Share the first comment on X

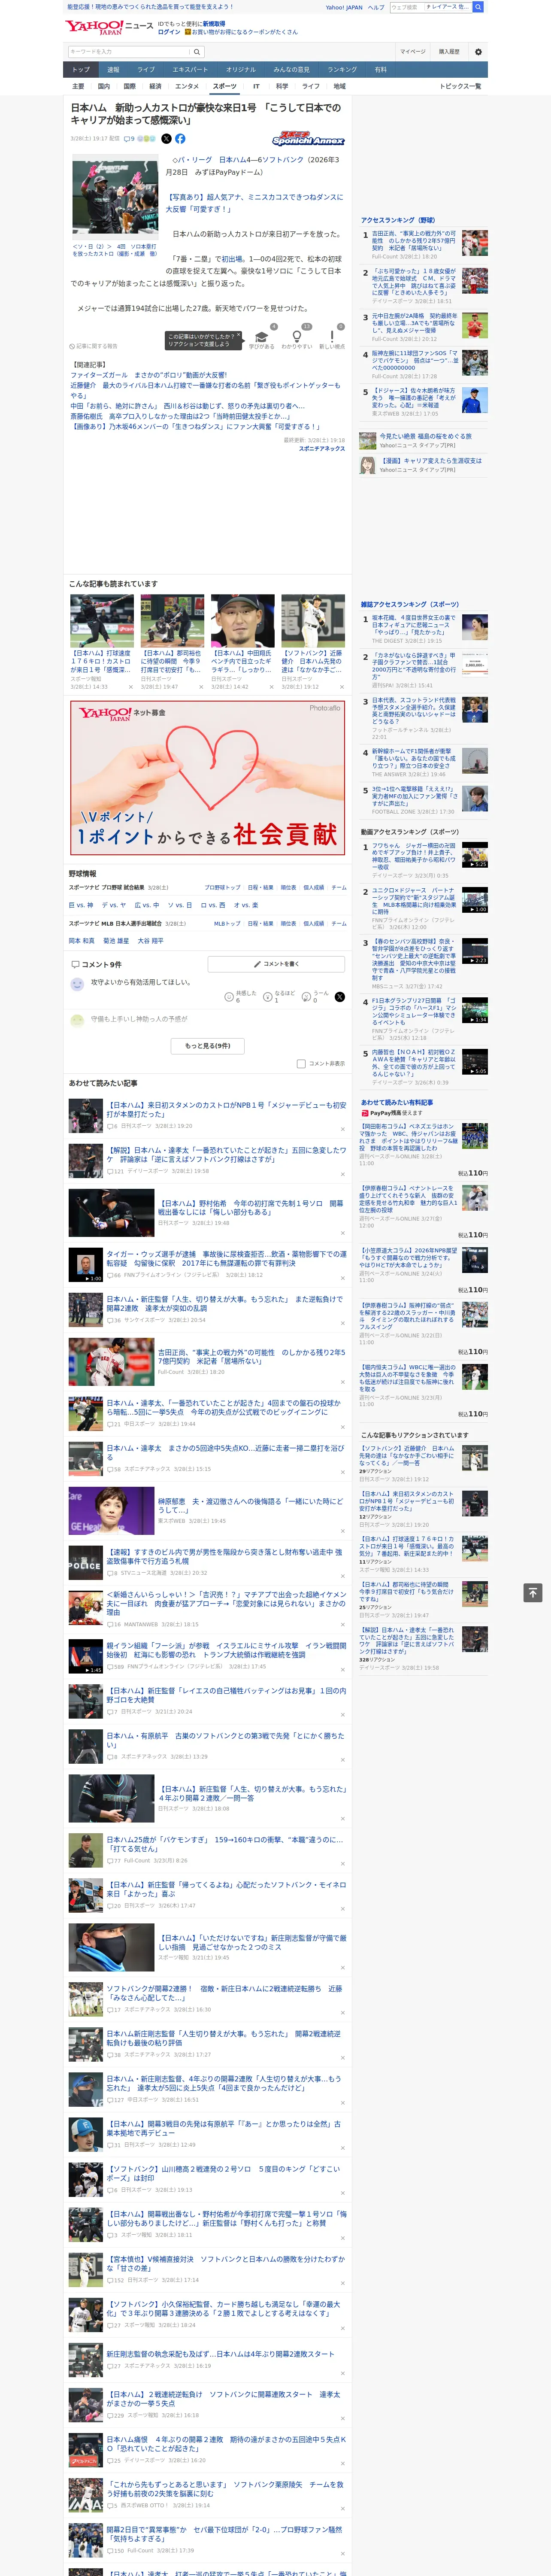pyautogui.click(x=340, y=996)
